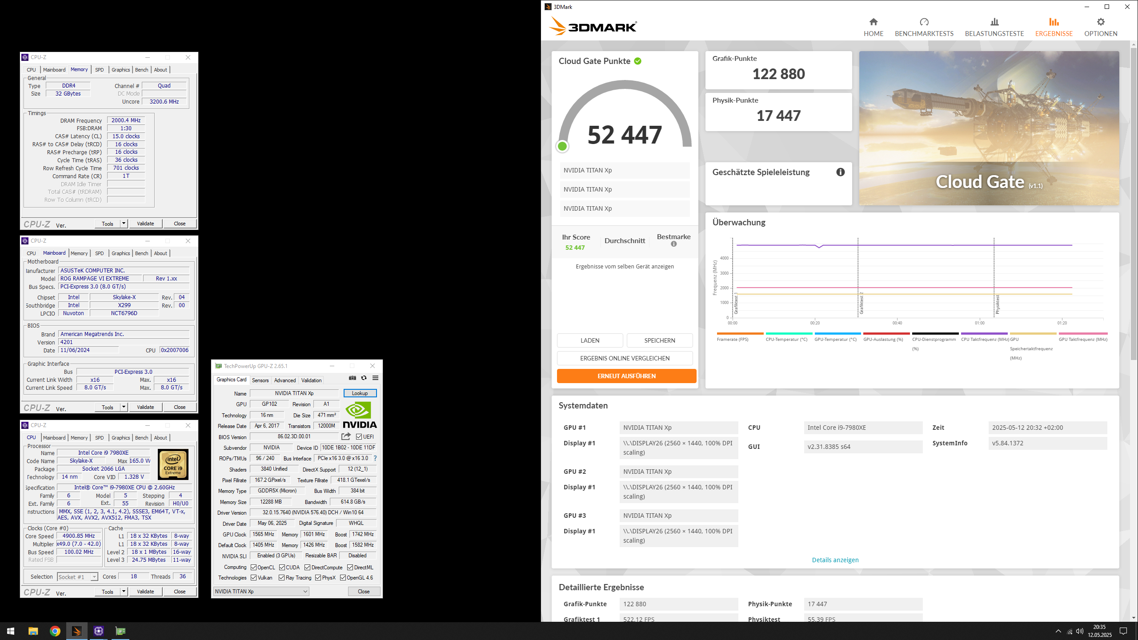Switch to Graphics tab in CPU-Z CPU window
The image size is (1138, 640).
[121, 438]
